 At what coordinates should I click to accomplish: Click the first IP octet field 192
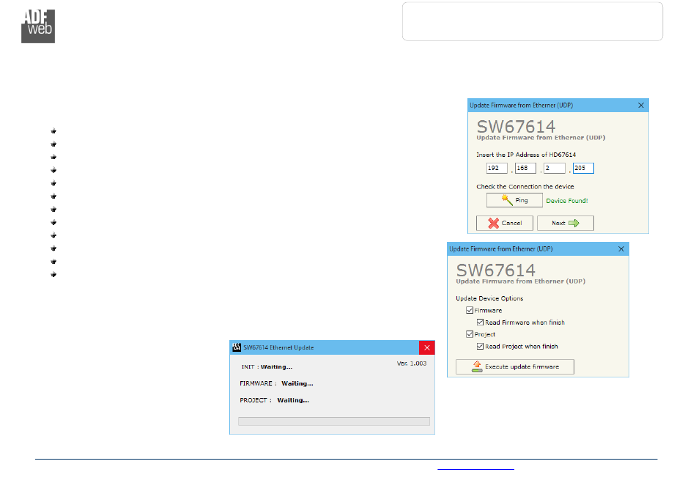[497, 169]
